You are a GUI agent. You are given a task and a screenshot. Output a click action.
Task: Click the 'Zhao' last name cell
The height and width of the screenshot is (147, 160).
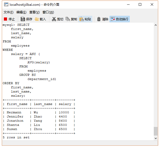[x=38, y=117]
